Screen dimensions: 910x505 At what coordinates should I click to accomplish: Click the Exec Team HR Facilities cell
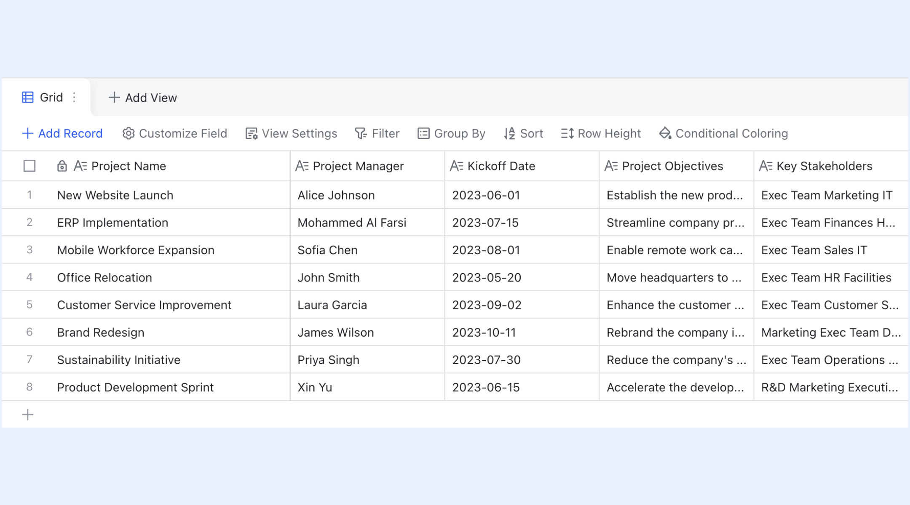[x=831, y=277]
